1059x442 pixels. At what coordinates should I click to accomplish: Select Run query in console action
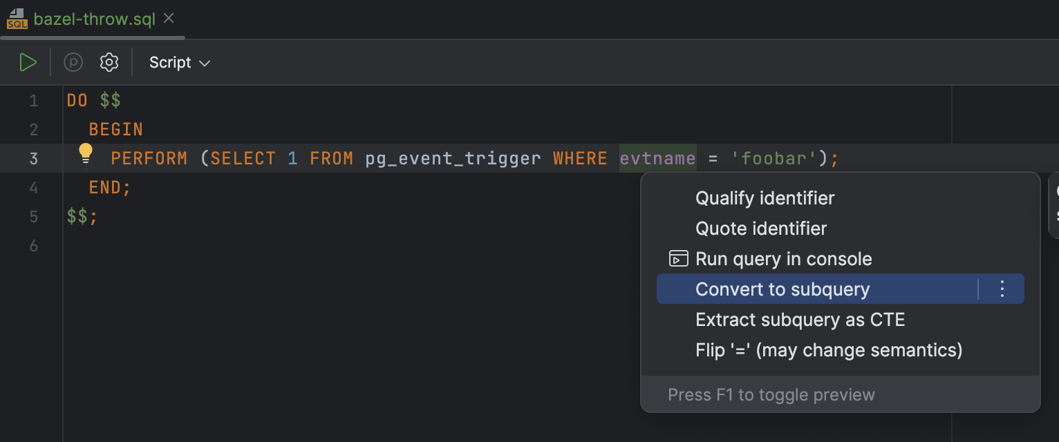click(x=783, y=259)
